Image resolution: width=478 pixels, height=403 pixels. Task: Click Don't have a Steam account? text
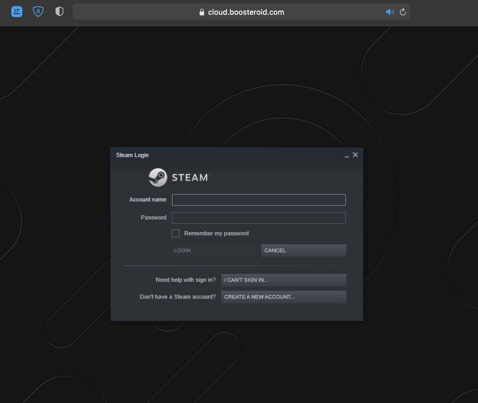point(178,297)
